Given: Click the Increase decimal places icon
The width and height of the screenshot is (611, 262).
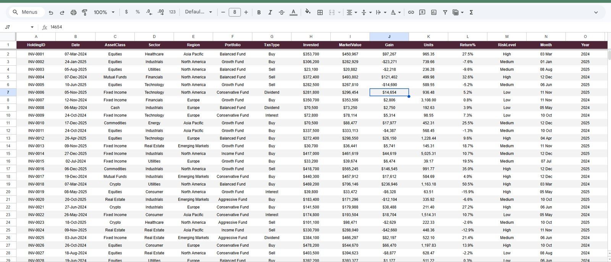Looking at the screenshot, I should (161, 12).
